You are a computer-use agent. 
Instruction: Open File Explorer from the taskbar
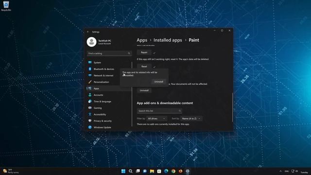[152, 171]
